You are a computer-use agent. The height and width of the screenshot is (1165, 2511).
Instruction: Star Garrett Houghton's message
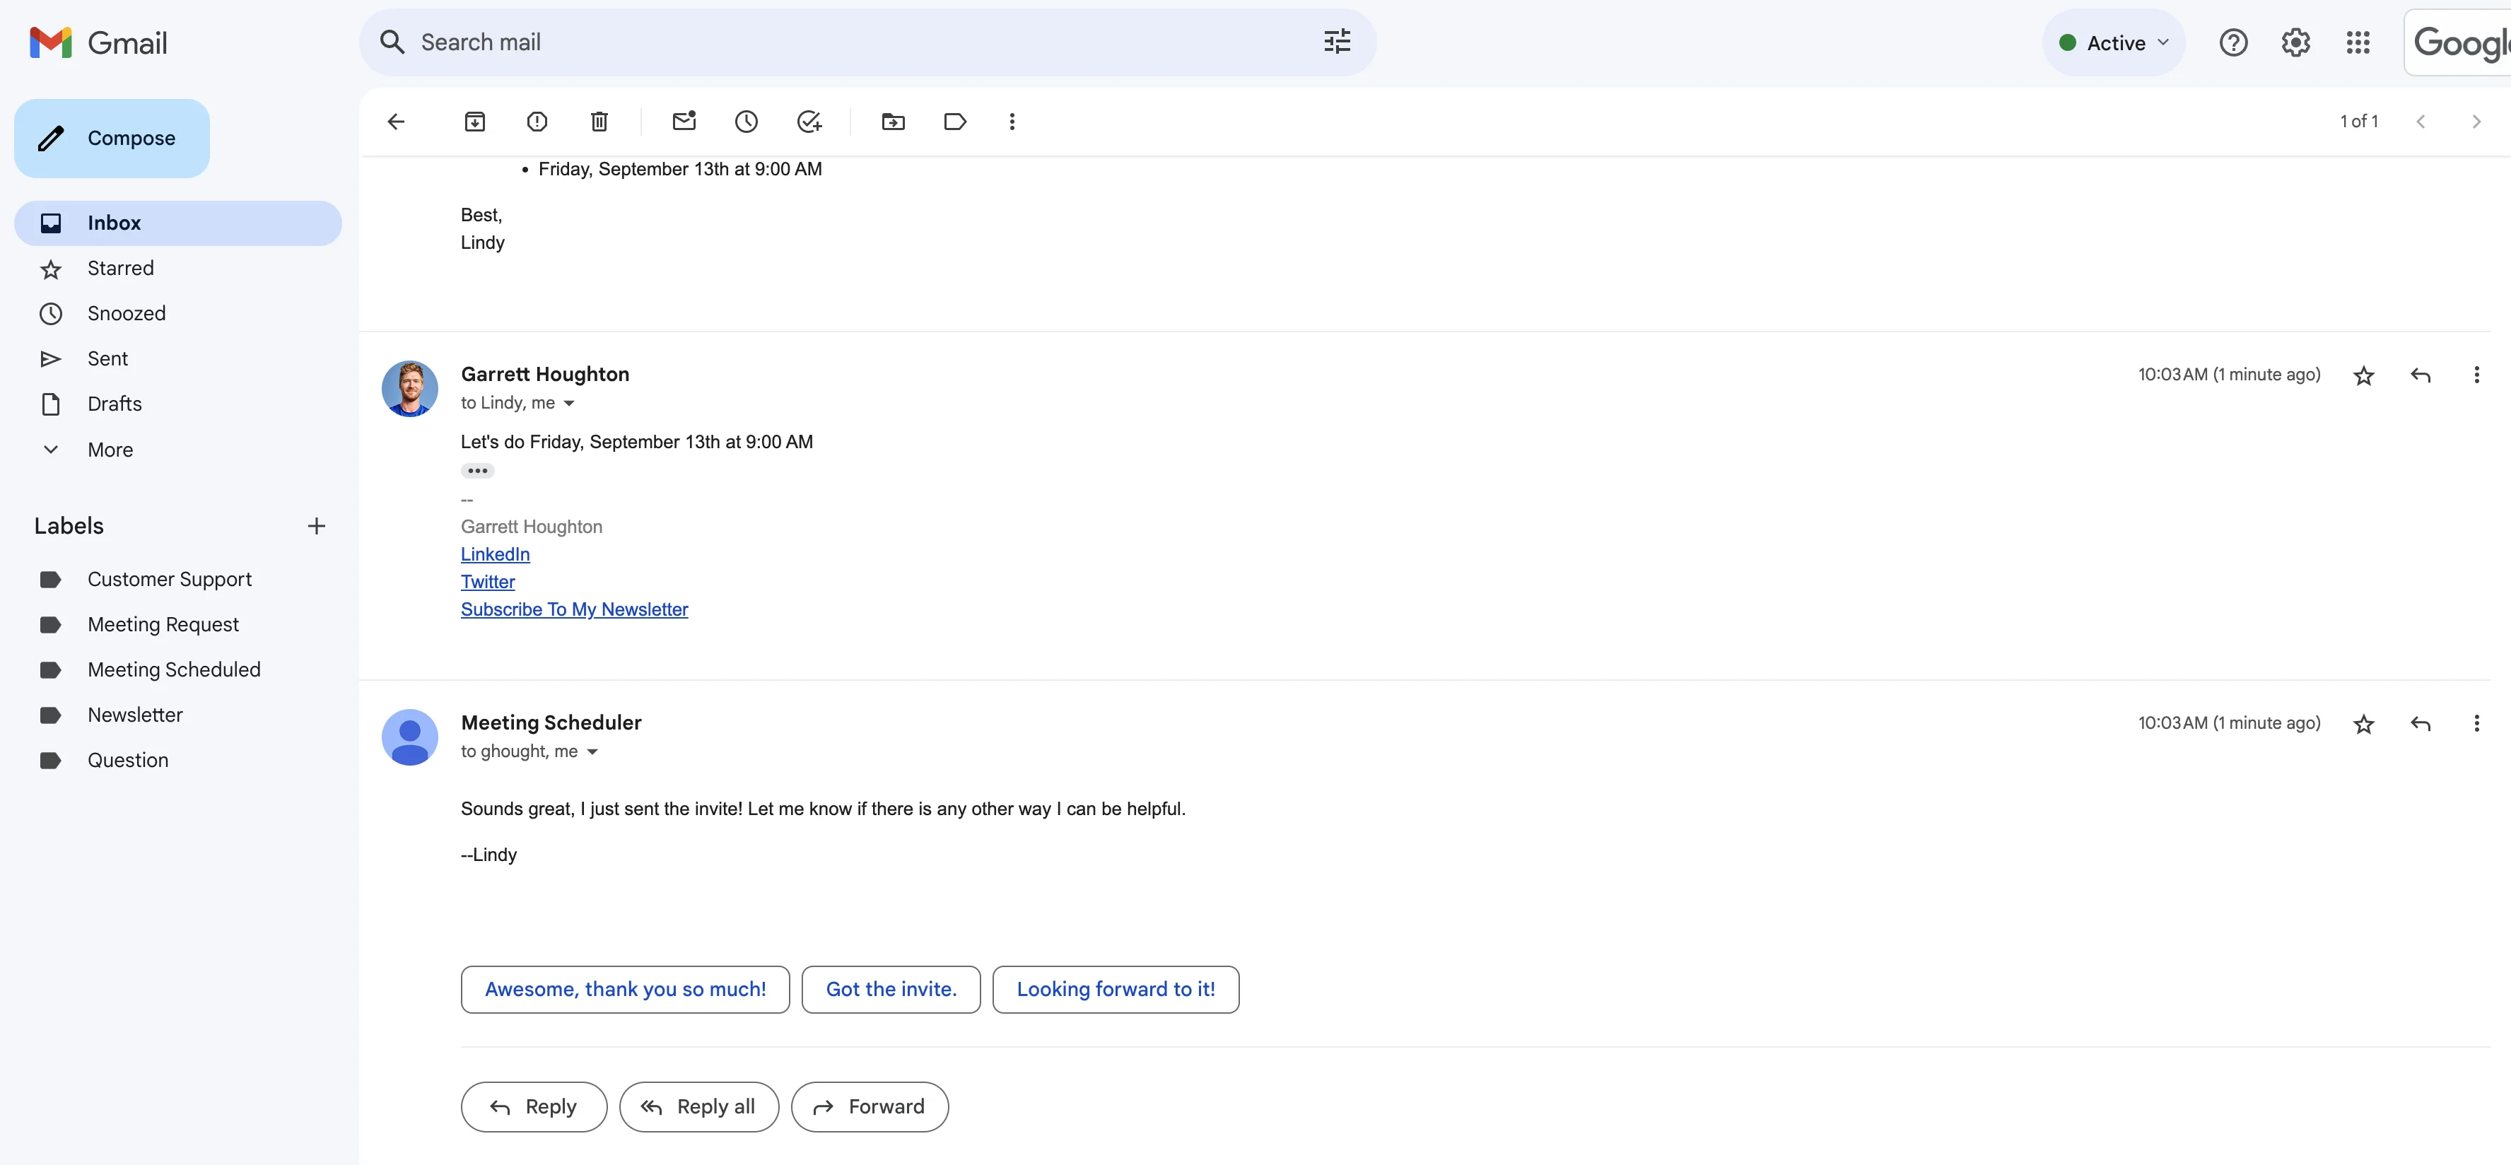[2364, 375]
